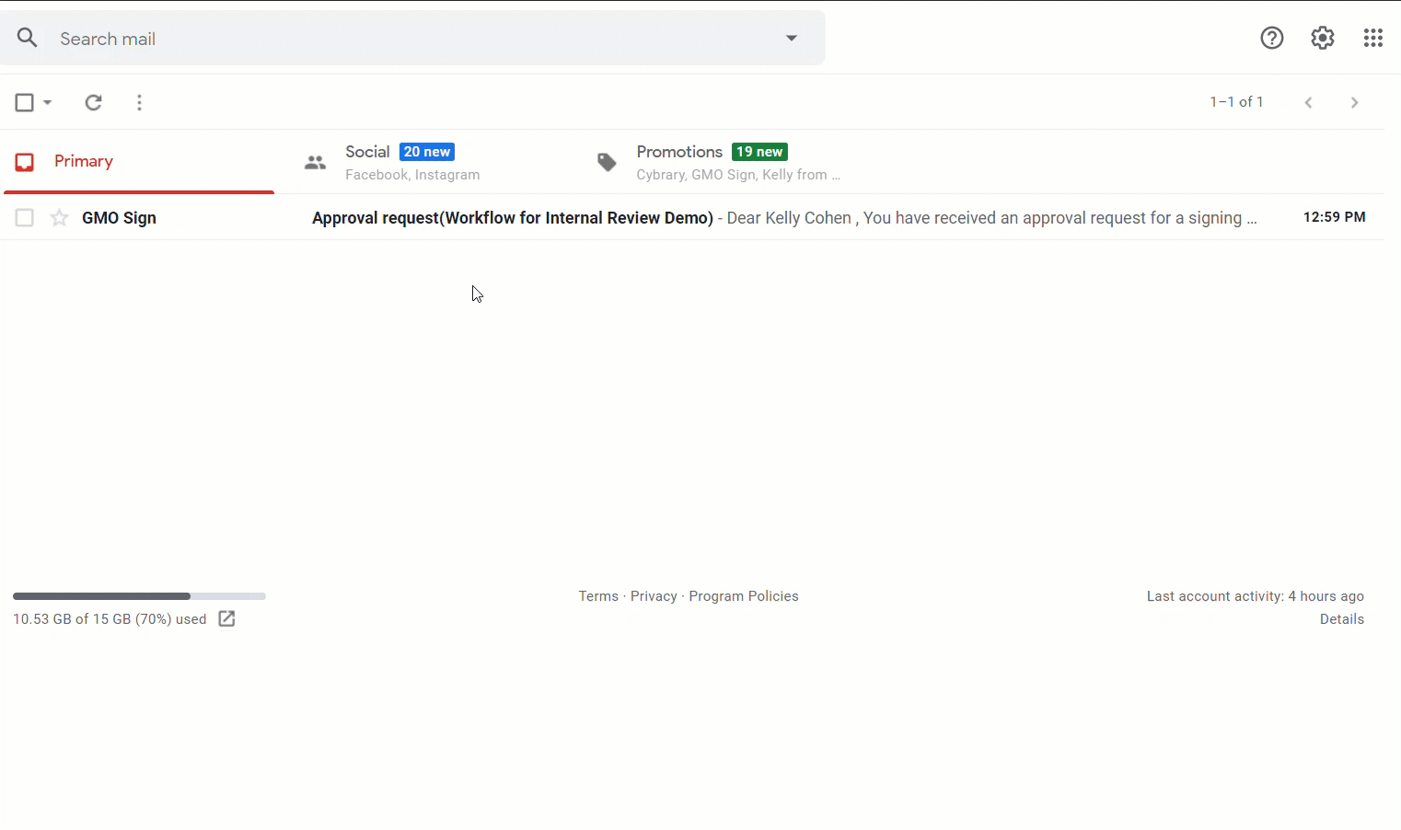The height and width of the screenshot is (830, 1401).
Task: Go to older messages arrow
Action: [1354, 102]
